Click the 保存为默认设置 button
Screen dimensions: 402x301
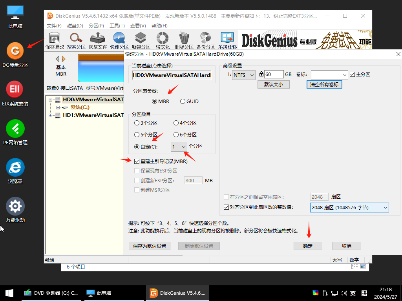tap(150, 246)
